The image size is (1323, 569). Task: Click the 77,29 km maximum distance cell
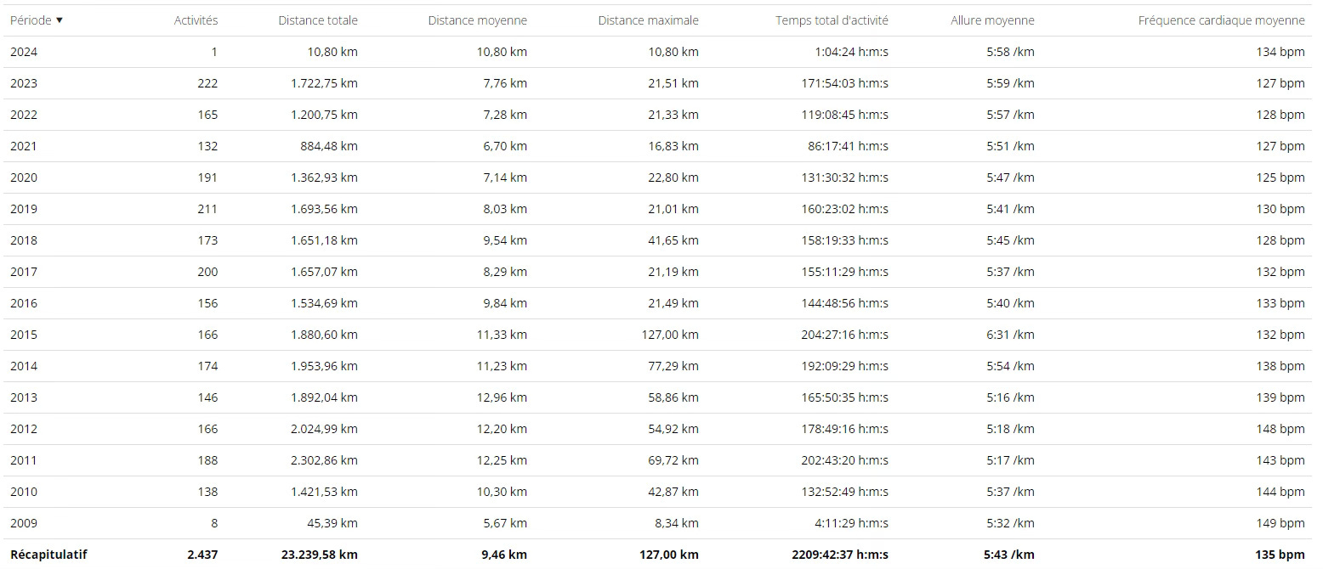click(x=673, y=366)
